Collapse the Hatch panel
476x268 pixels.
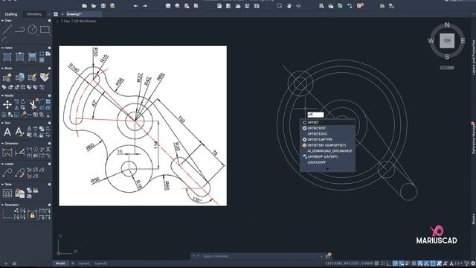coord(2,48)
